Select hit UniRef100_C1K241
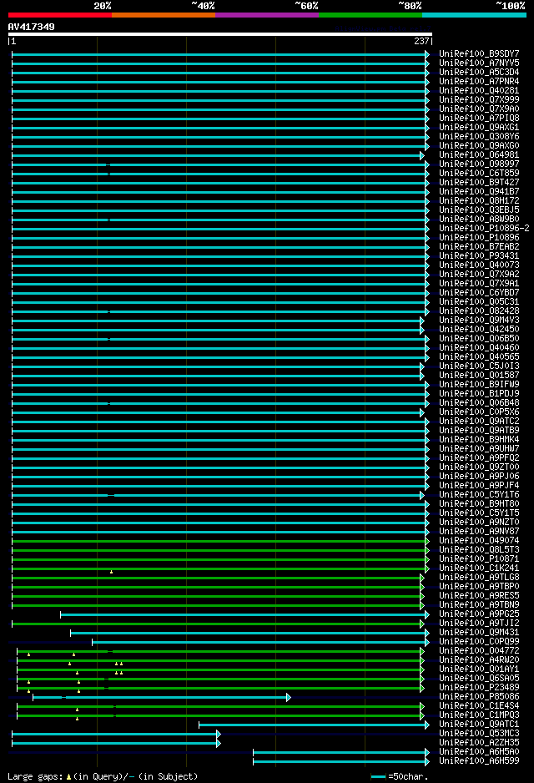The image size is (534, 783). click(x=479, y=568)
